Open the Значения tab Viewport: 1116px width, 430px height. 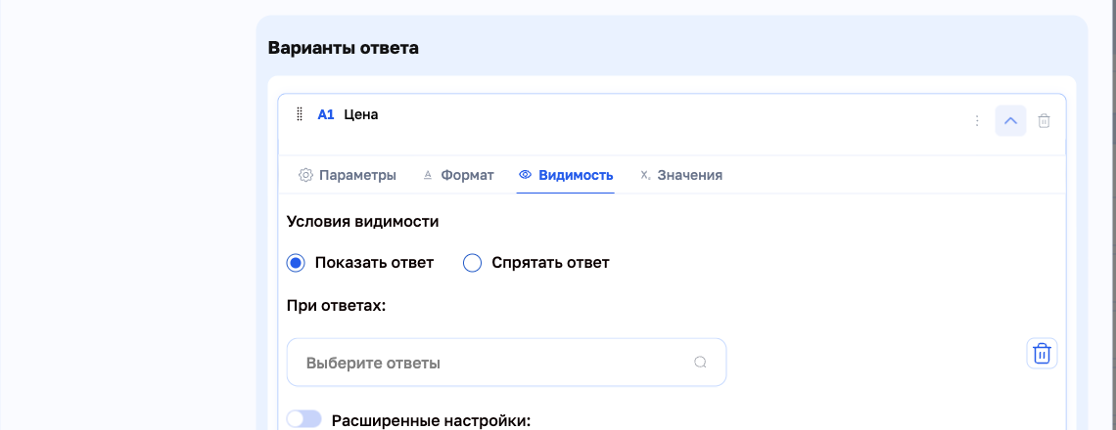(681, 175)
